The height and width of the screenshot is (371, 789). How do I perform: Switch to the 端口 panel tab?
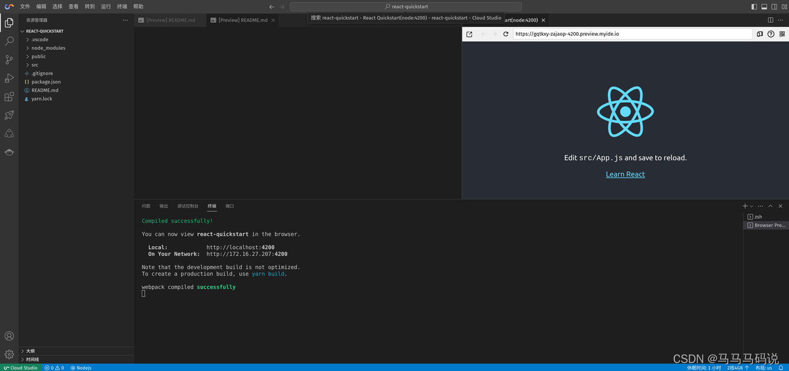click(230, 206)
